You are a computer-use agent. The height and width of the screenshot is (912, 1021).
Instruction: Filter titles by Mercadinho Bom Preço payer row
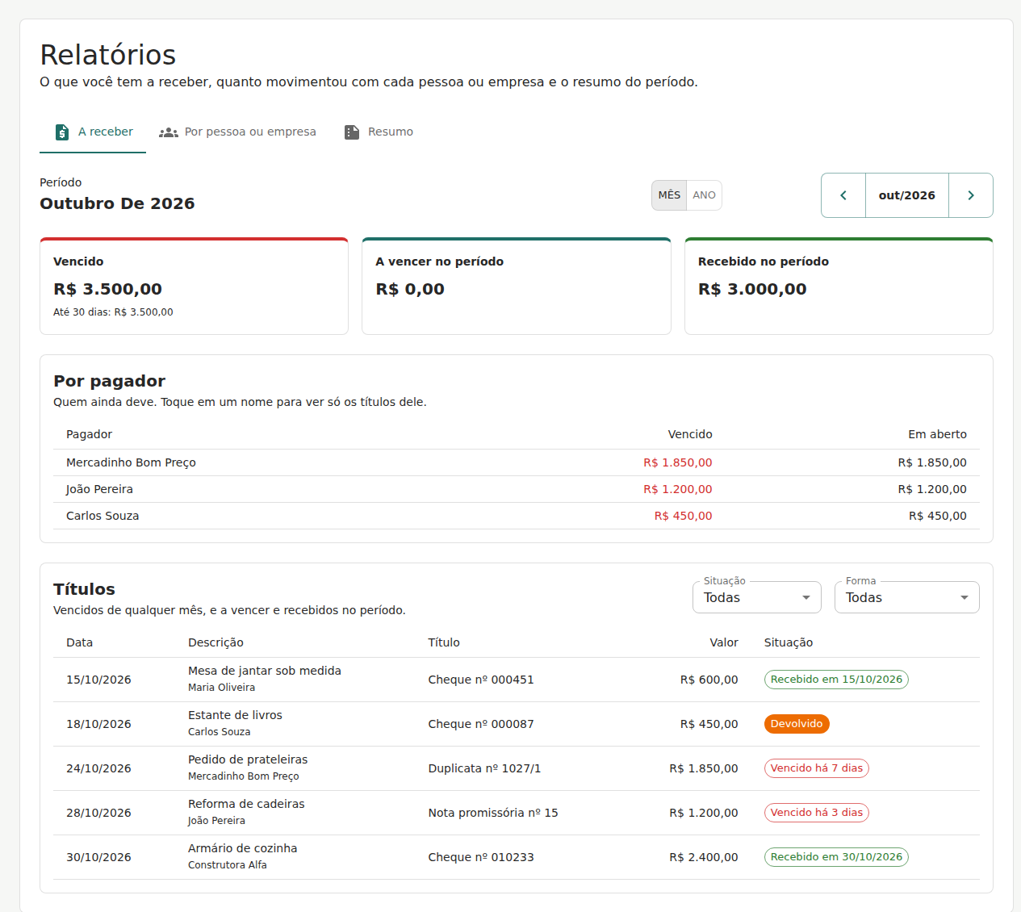pyautogui.click(x=517, y=462)
